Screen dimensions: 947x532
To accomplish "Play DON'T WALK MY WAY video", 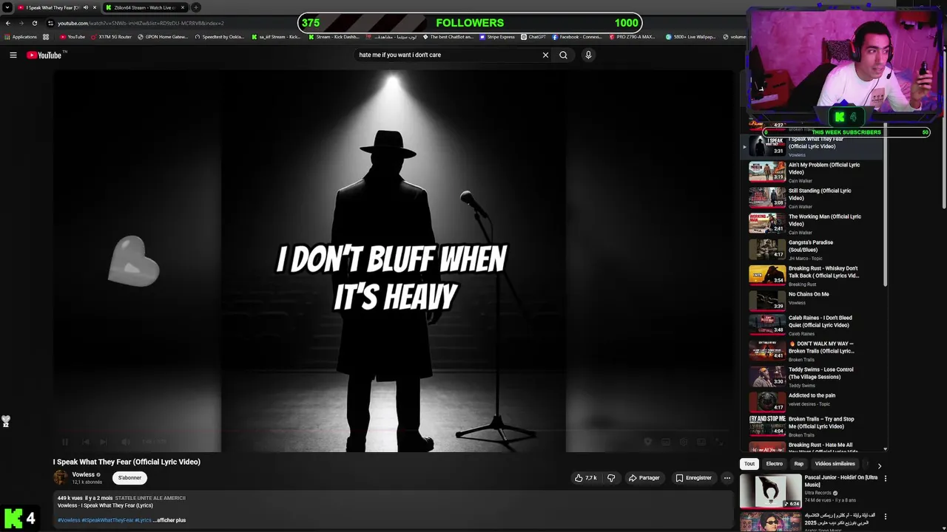I will (x=812, y=351).
